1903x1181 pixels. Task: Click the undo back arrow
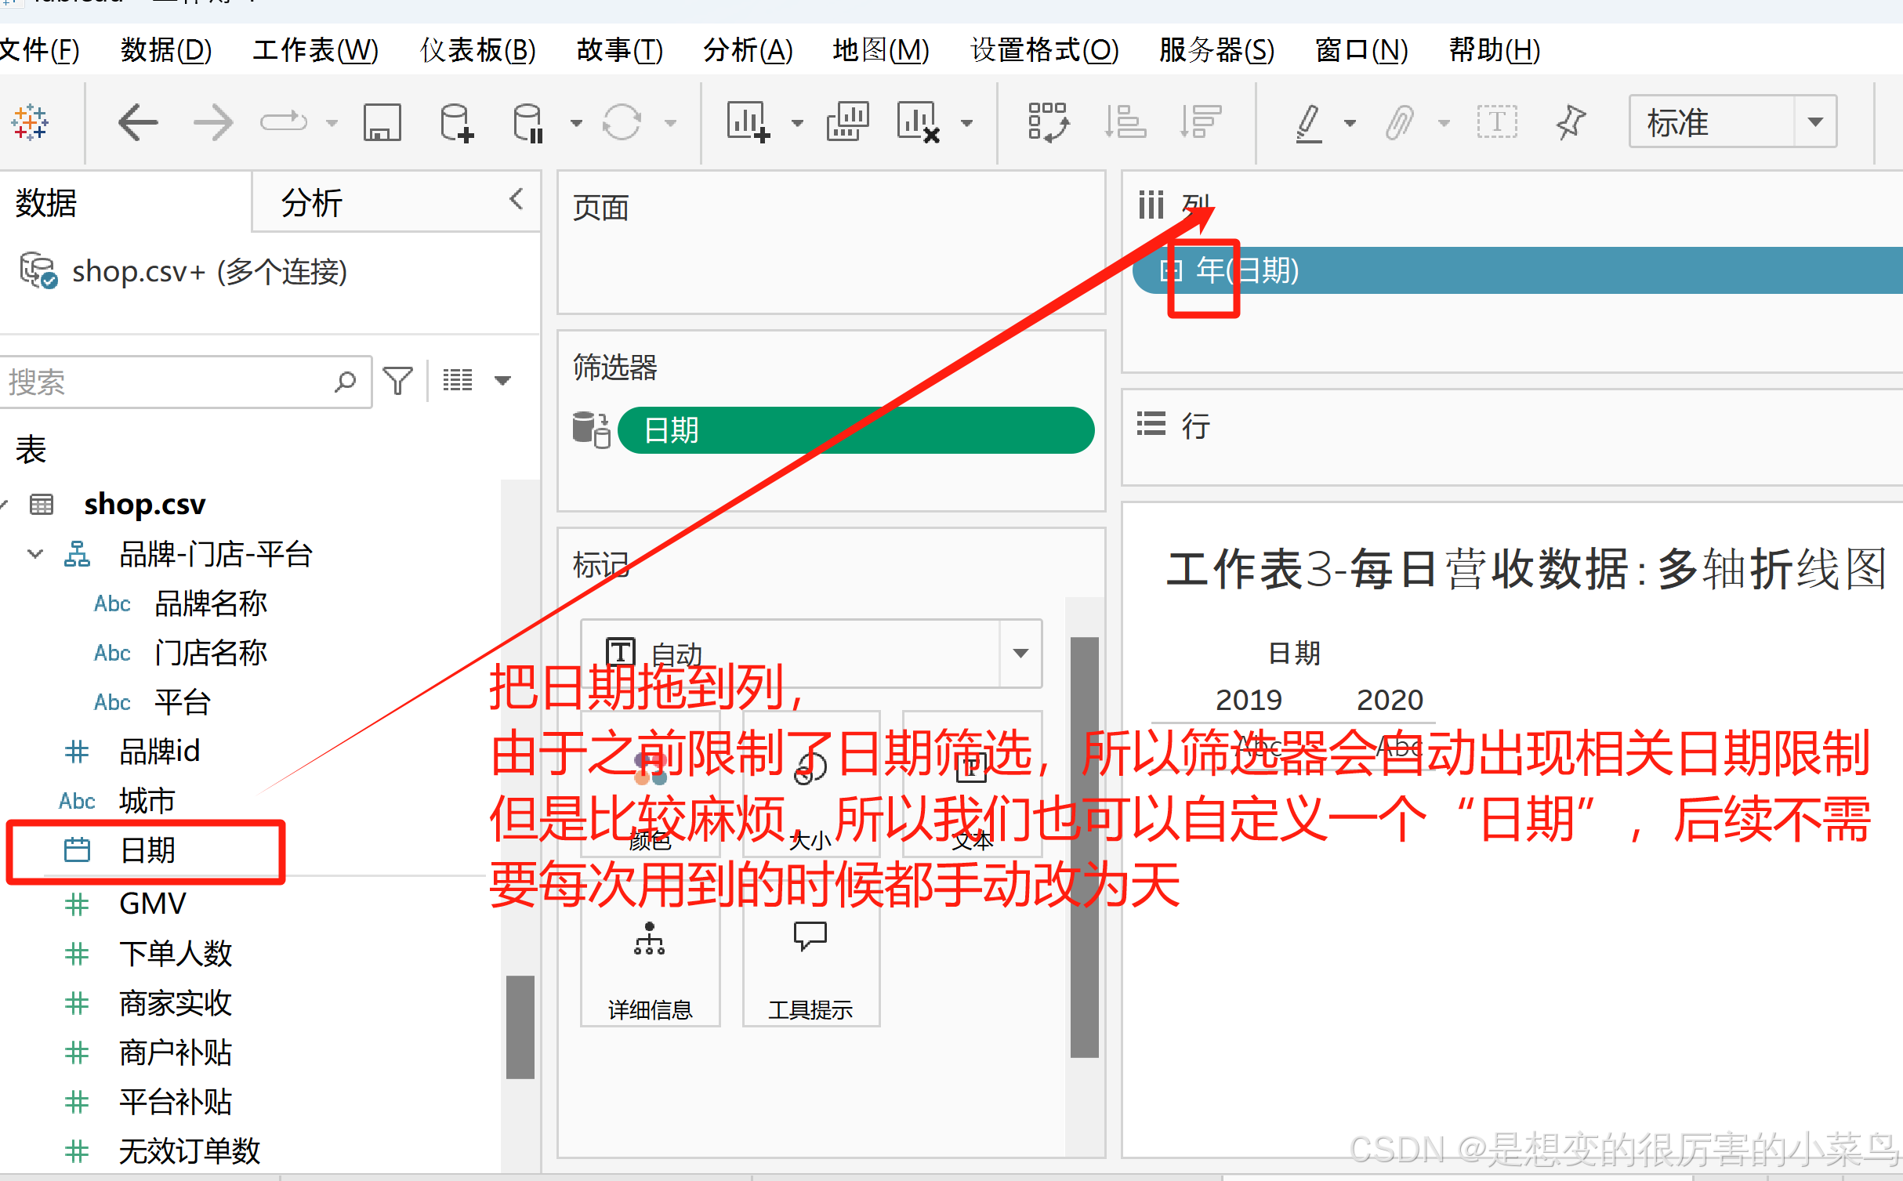pos(138,122)
